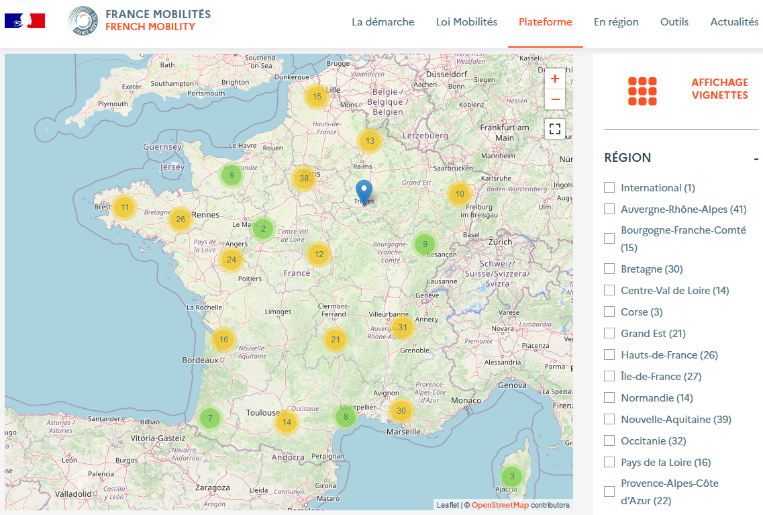Zoom in on the map
763x515 pixels.
[x=554, y=79]
